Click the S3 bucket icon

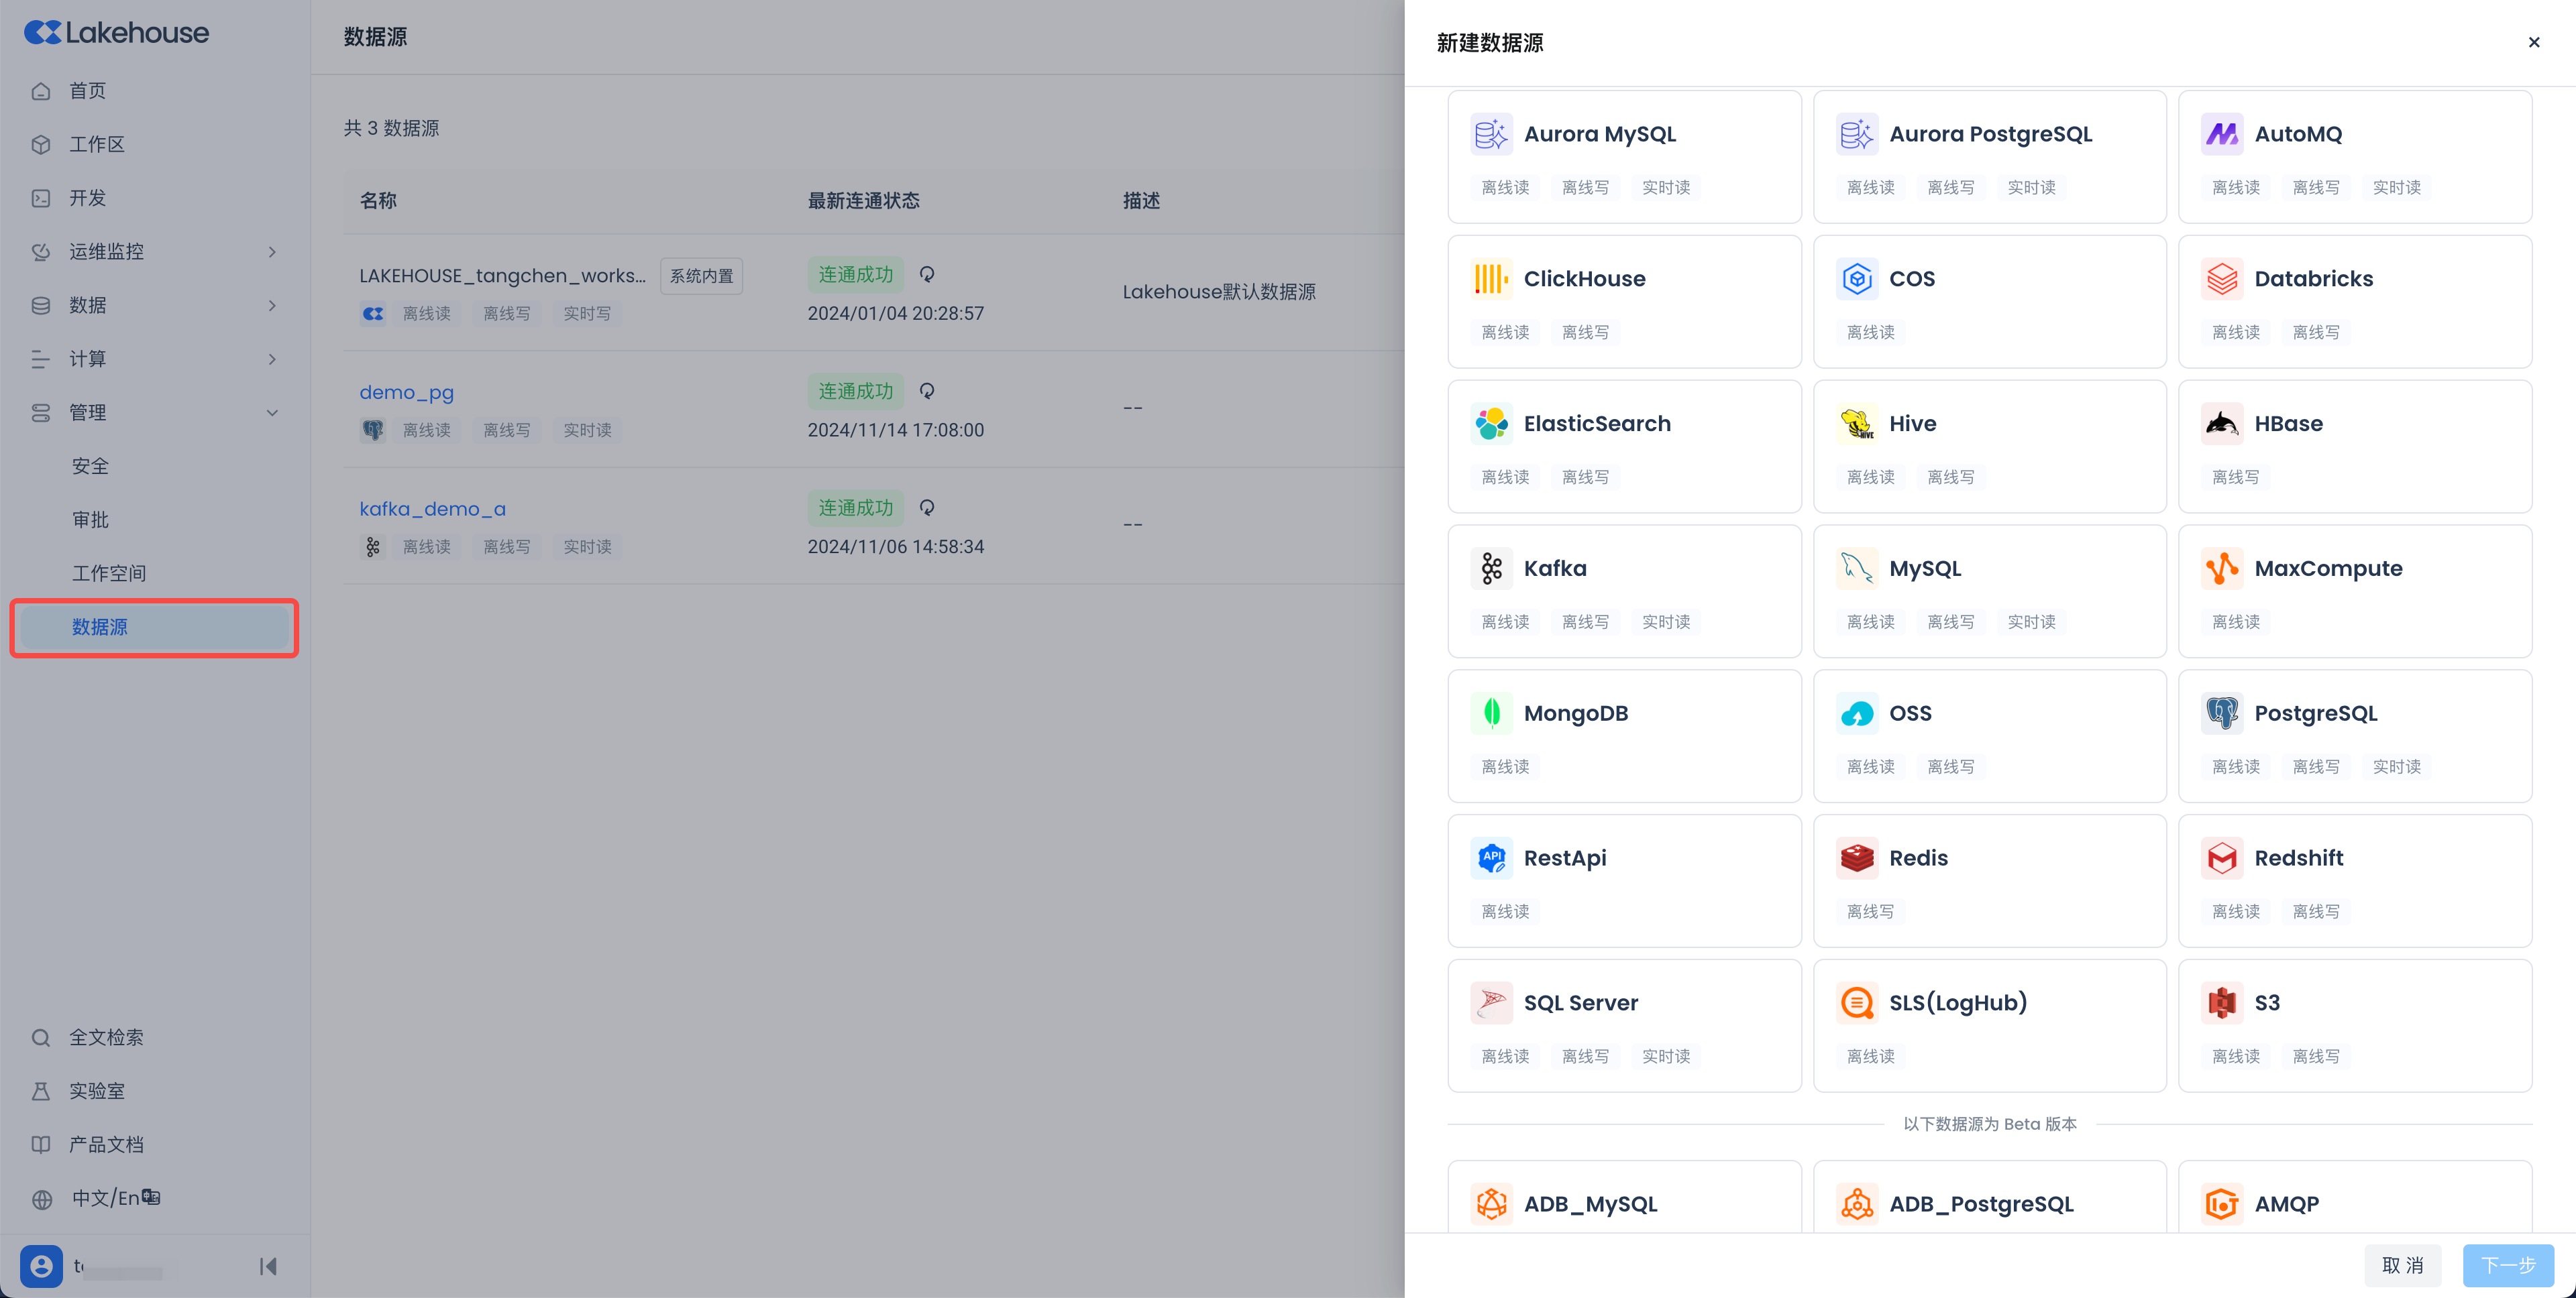[x=2221, y=1003]
